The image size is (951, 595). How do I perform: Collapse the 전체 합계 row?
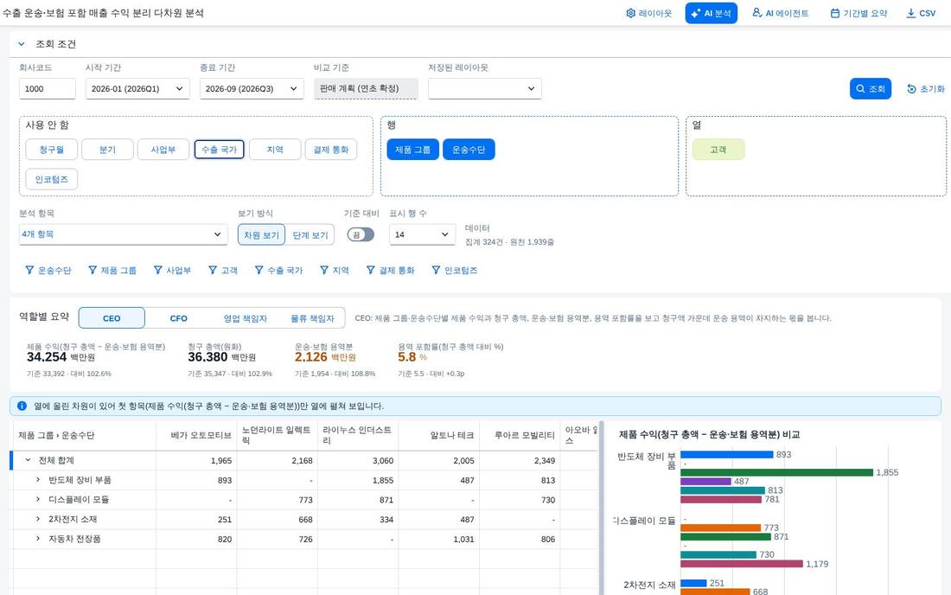pyautogui.click(x=28, y=460)
